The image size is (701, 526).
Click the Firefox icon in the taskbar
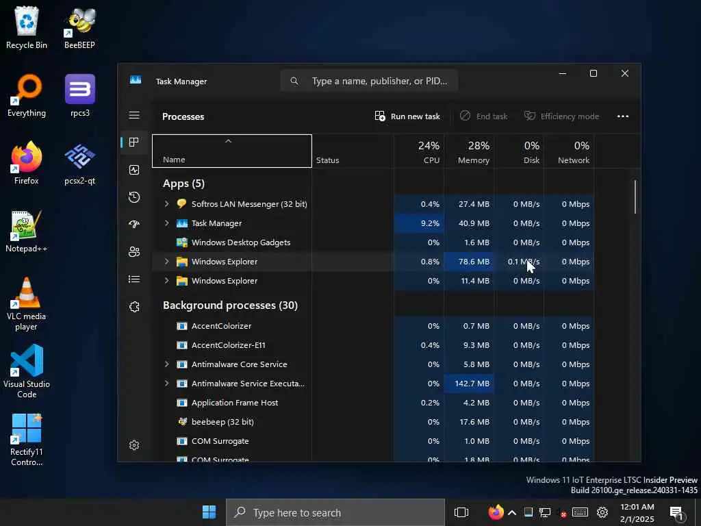pos(496,512)
